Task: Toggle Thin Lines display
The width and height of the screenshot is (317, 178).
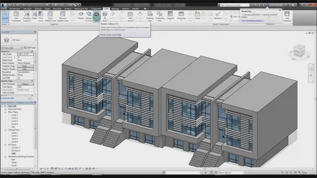Action: [x=41, y=16]
